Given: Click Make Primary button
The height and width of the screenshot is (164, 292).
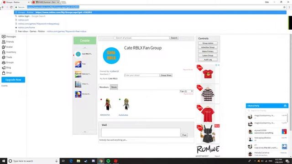Looking at the screenshot, I should point(208,51).
